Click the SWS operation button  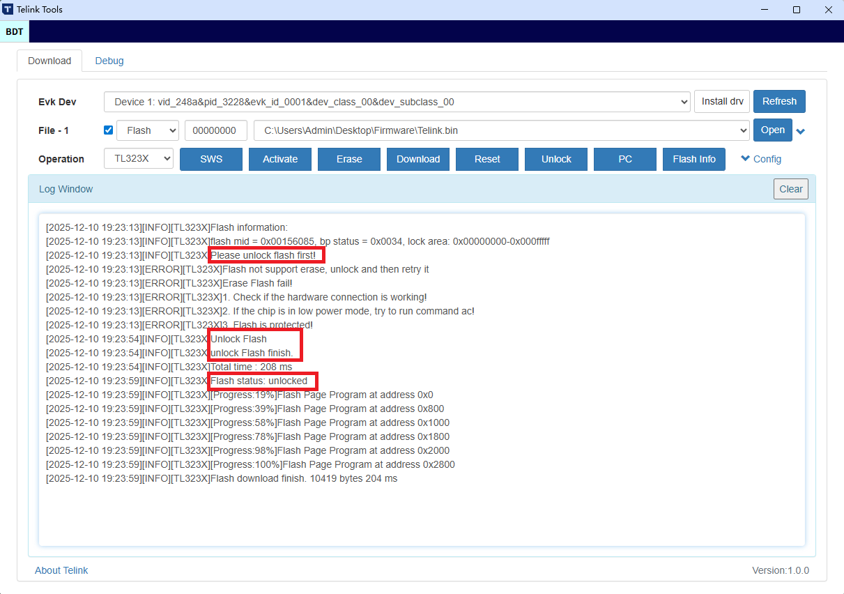(x=211, y=159)
